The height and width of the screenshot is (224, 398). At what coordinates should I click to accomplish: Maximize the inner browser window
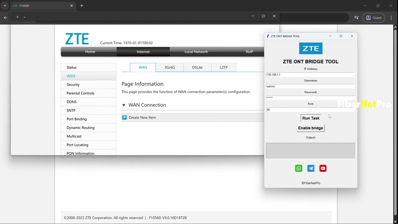[x=263, y=16]
